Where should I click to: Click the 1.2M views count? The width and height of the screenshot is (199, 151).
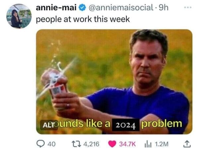[x=162, y=144]
